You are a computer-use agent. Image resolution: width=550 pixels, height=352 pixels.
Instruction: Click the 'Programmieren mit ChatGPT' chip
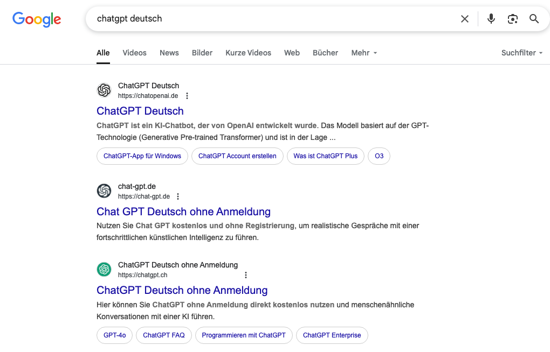(x=244, y=335)
